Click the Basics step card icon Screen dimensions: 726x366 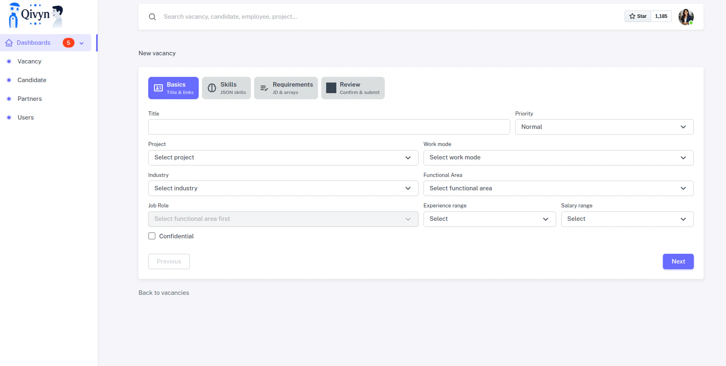pyautogui.click(x=158, y=88)
